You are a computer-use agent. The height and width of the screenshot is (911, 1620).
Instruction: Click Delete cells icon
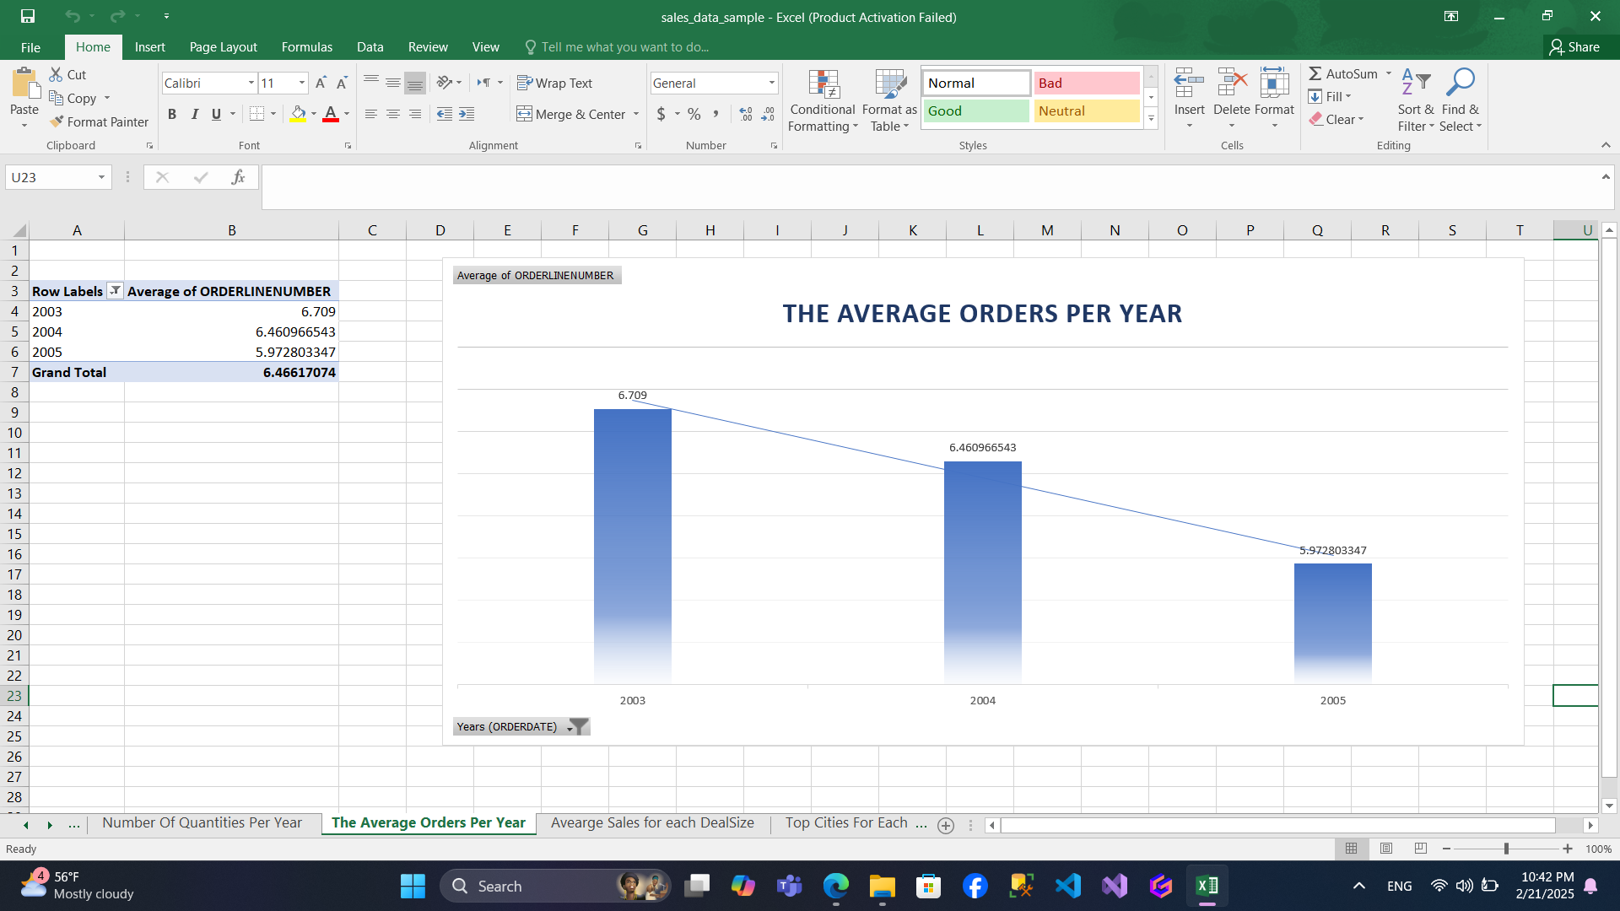point(1232,84)
